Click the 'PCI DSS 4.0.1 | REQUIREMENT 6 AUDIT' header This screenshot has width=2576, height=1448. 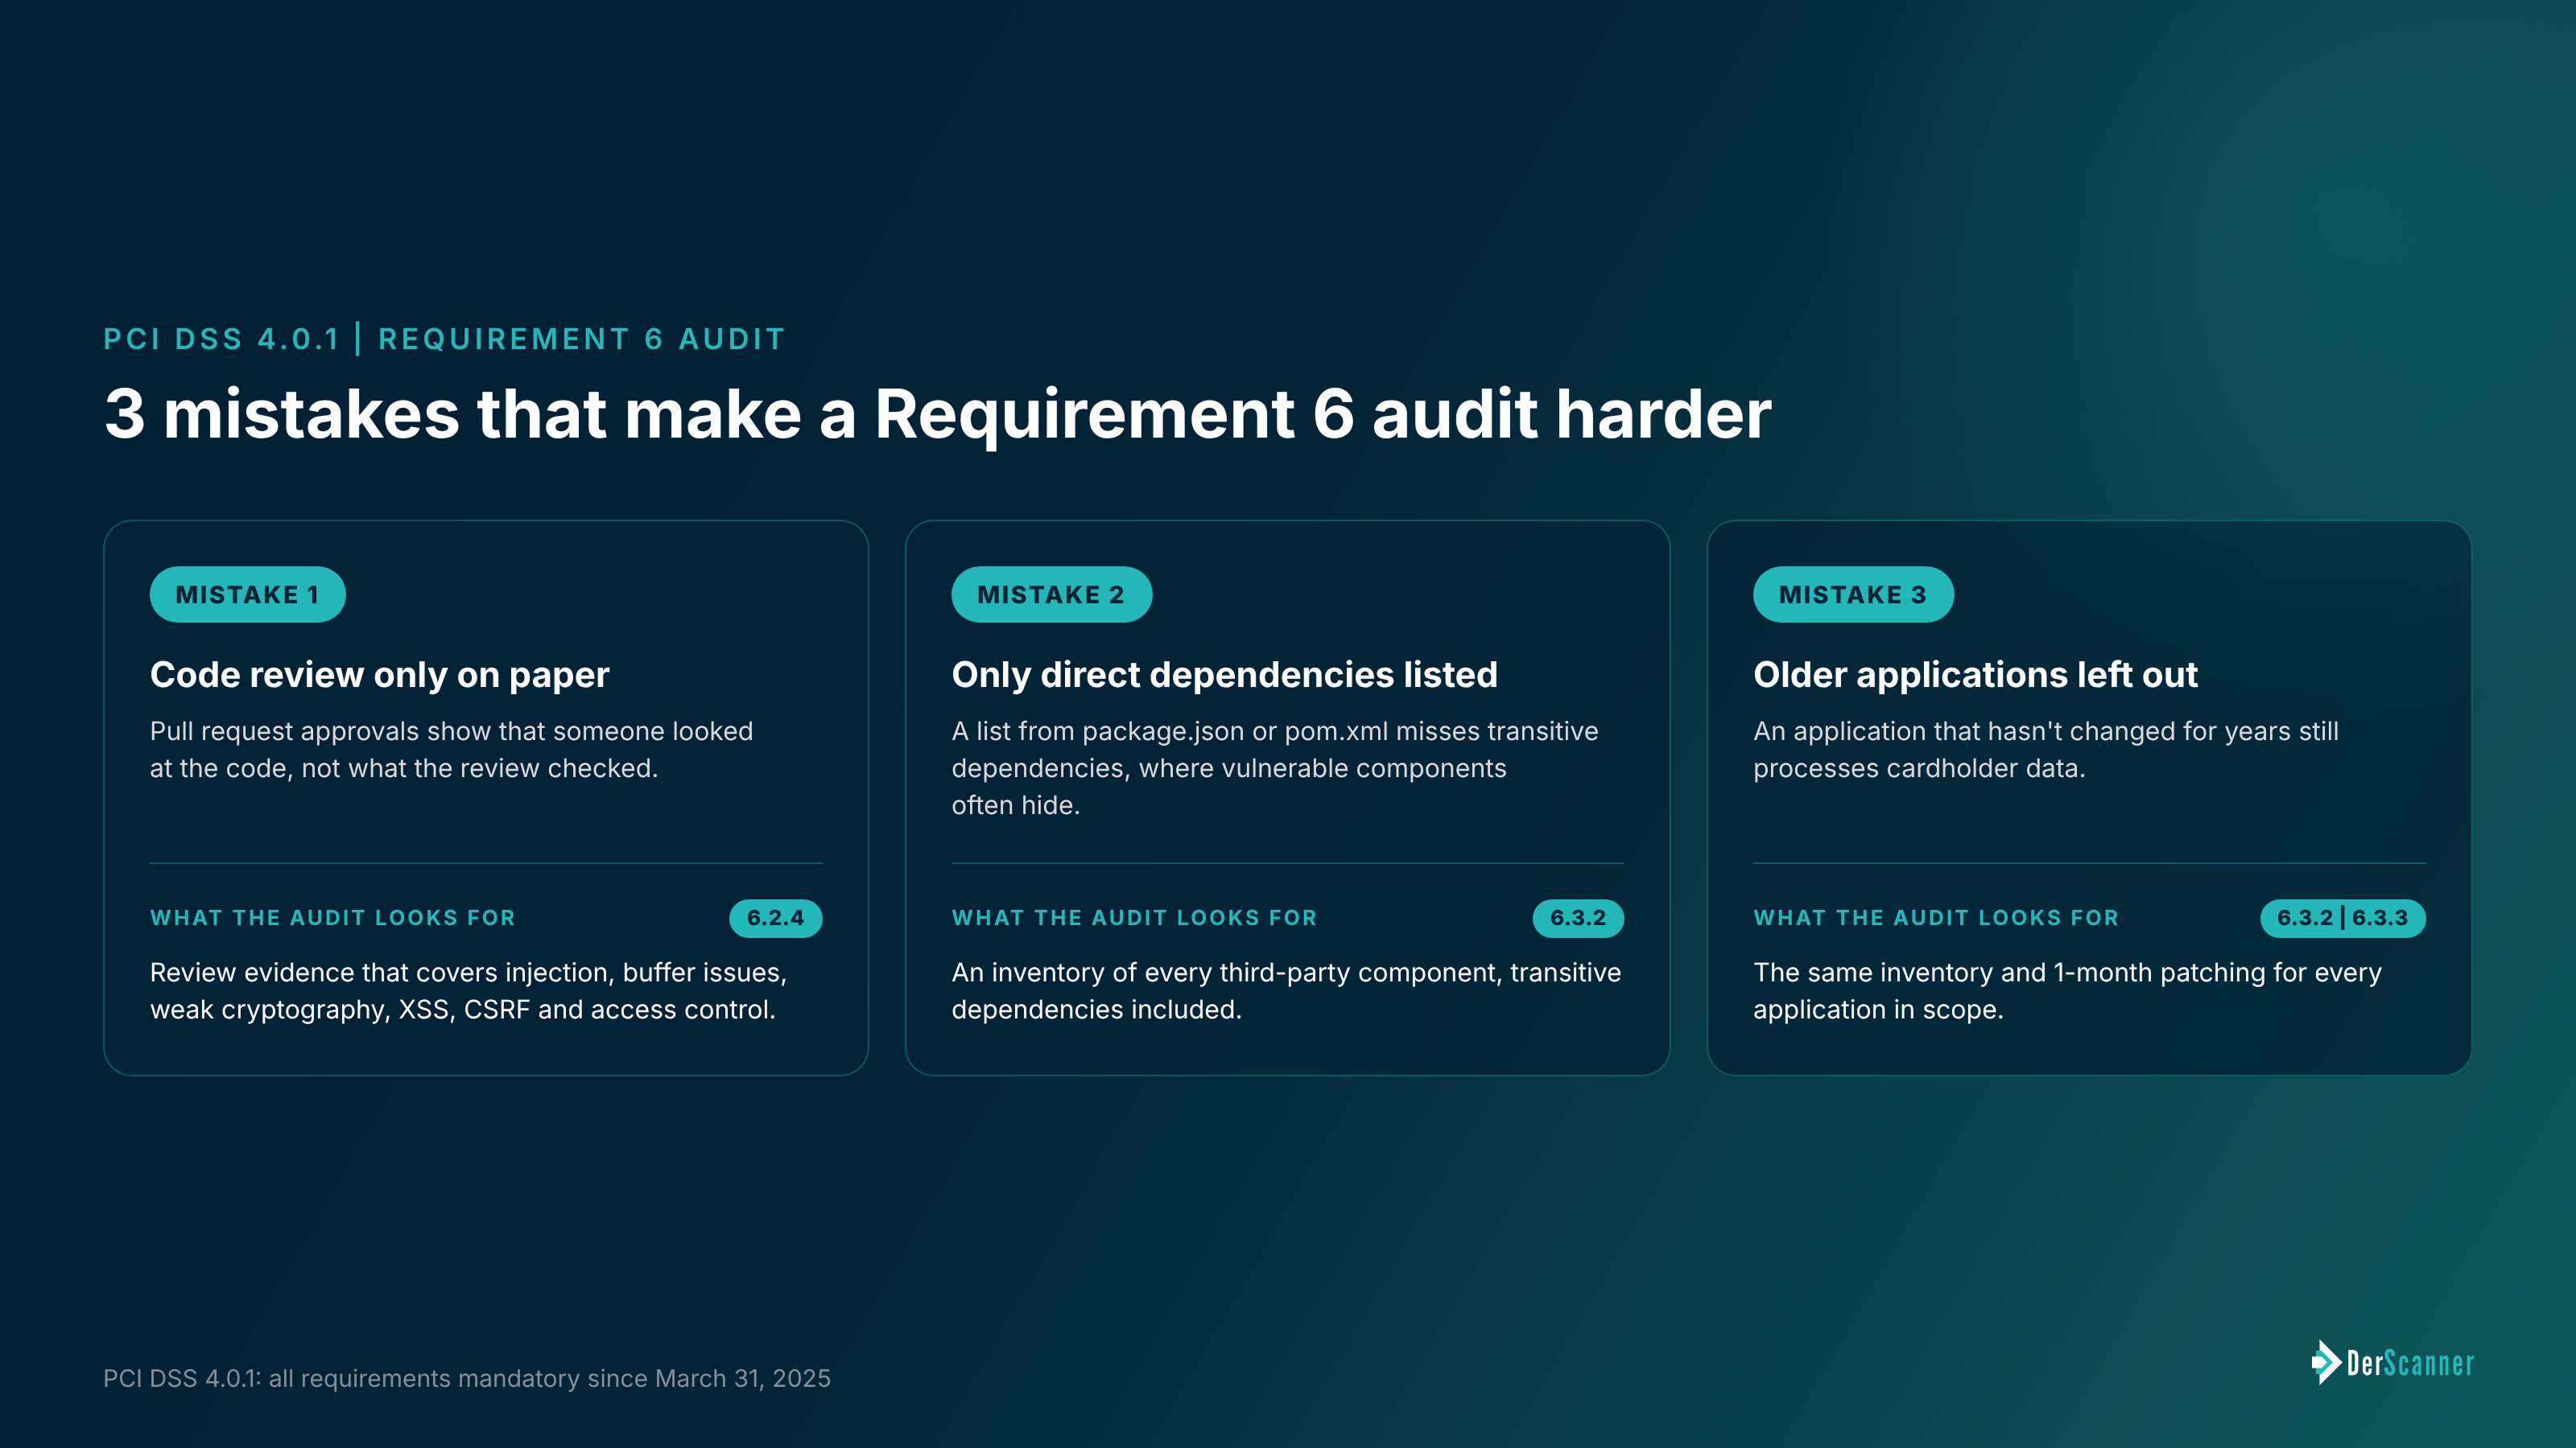point(444,339)
